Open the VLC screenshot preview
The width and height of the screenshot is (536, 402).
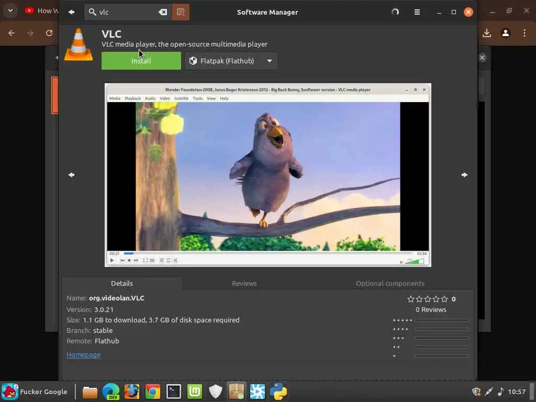(267, 175)
